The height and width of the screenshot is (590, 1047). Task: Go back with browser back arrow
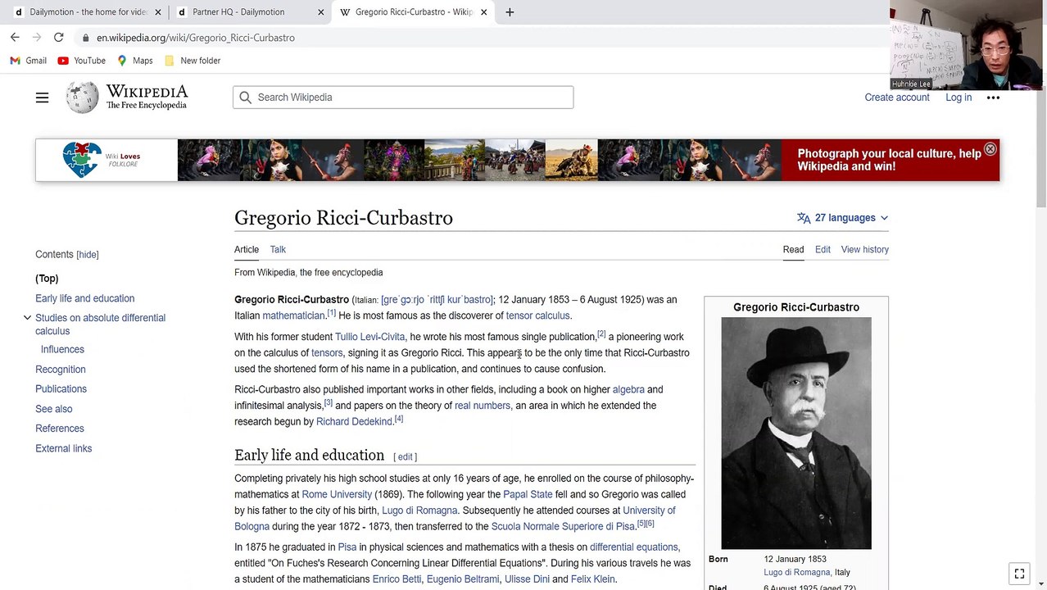click(15, 38)
